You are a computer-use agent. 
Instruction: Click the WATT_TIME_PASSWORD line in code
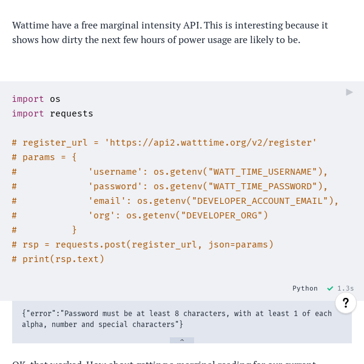pos(206,186)
